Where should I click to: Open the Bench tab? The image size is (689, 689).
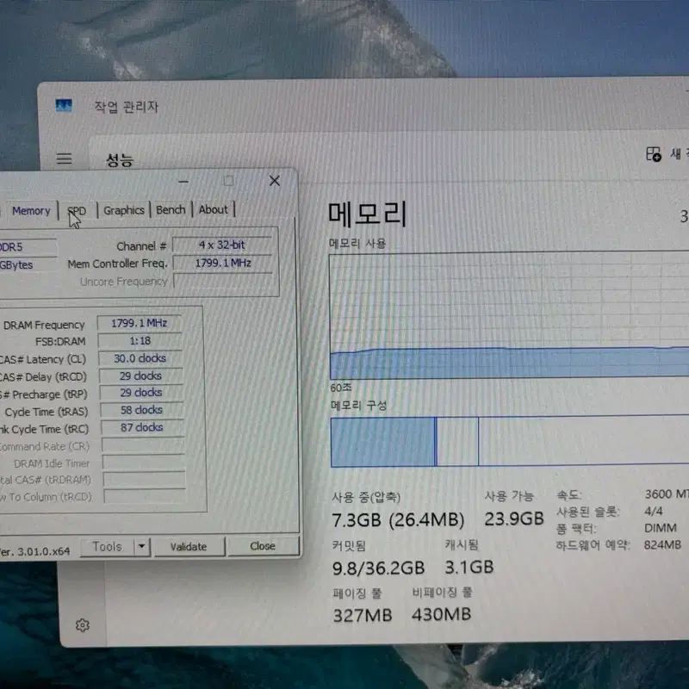point(171,209)
